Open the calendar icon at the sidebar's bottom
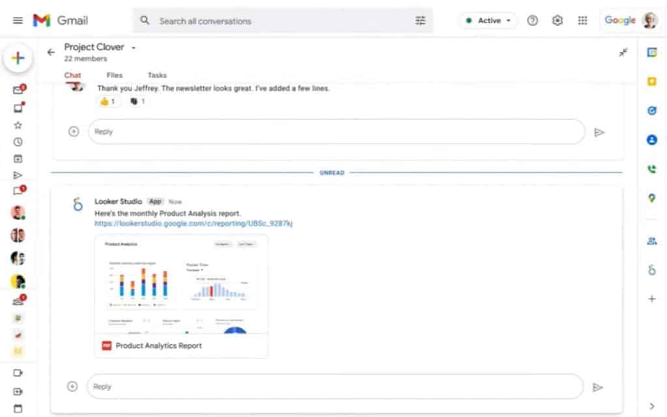 [x=18, y=409]
